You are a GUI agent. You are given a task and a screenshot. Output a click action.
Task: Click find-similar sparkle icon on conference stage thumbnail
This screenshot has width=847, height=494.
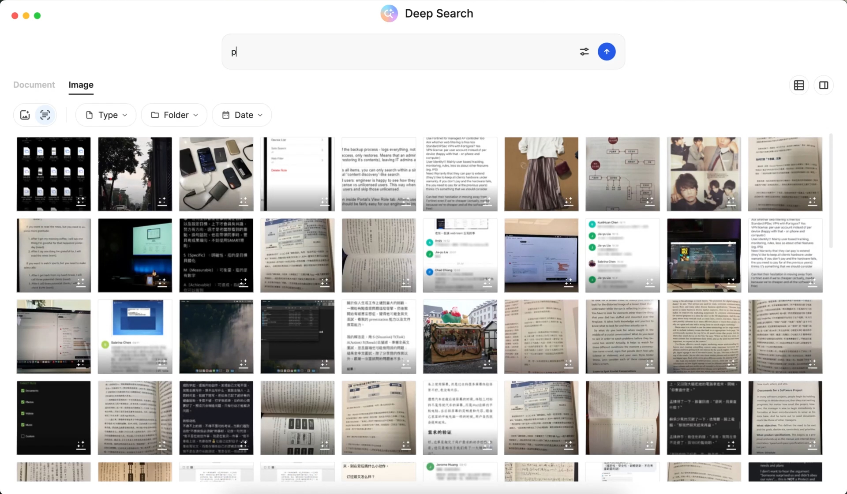(162, 282)
